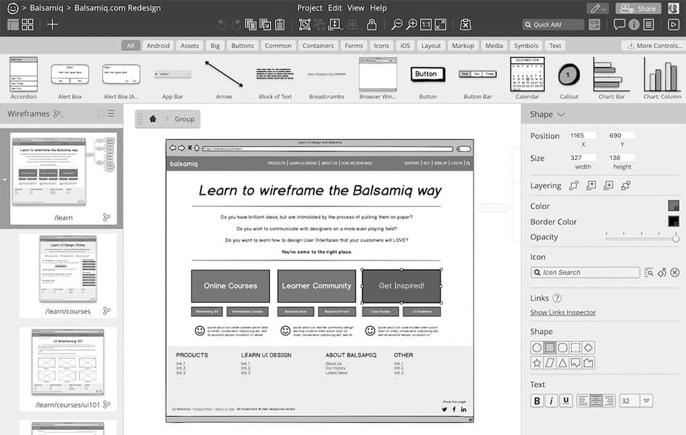
Task: Select the star shape icon
Action: point(537,363)
